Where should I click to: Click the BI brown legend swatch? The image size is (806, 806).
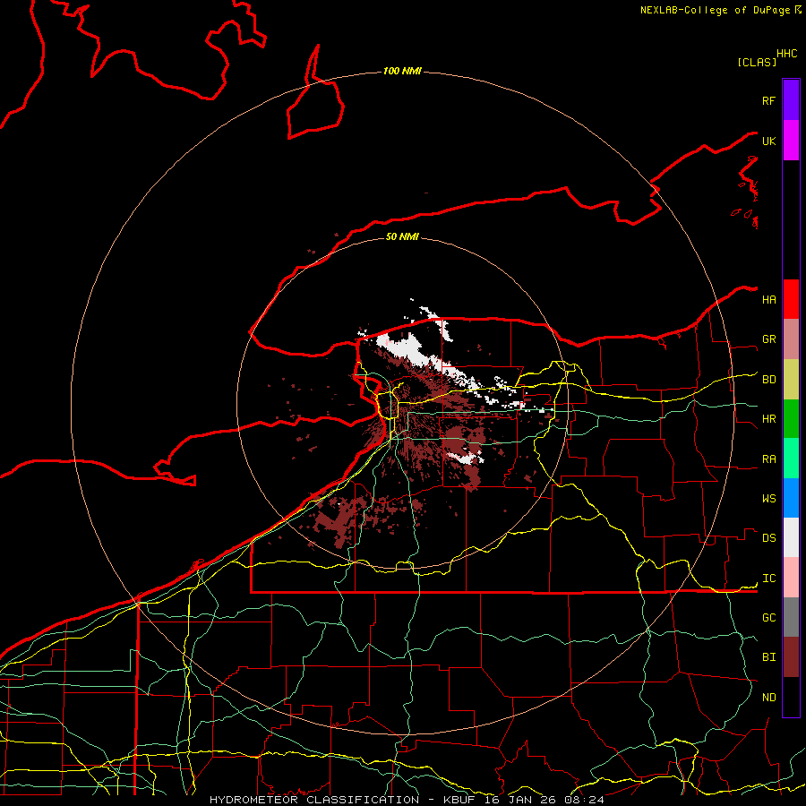pyautogui.click(x=791, y=657)
